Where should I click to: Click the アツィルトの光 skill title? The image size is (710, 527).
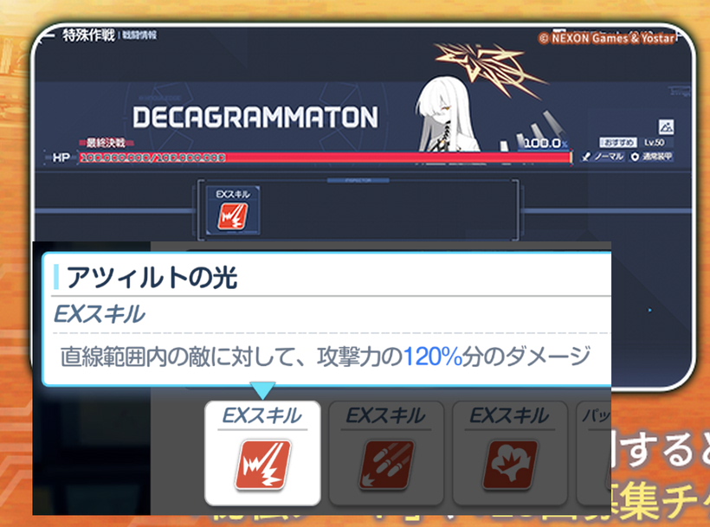(152, 278)
